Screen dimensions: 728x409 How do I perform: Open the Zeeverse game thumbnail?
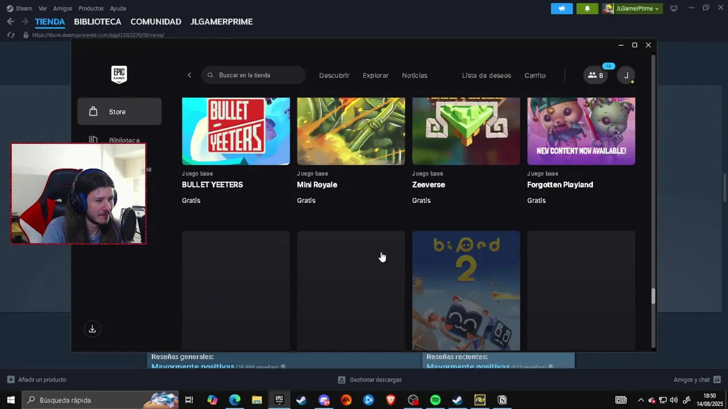tap(466, 131)
